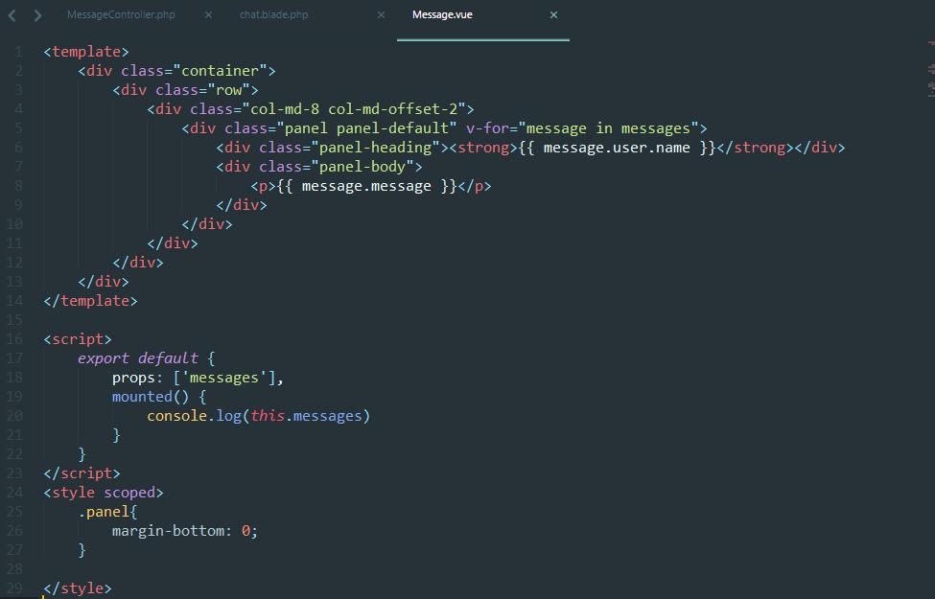Switch to the MessageController.php tab
This screenshot has height=599, width=935.
pyautogui.click(x=121, y=15)
